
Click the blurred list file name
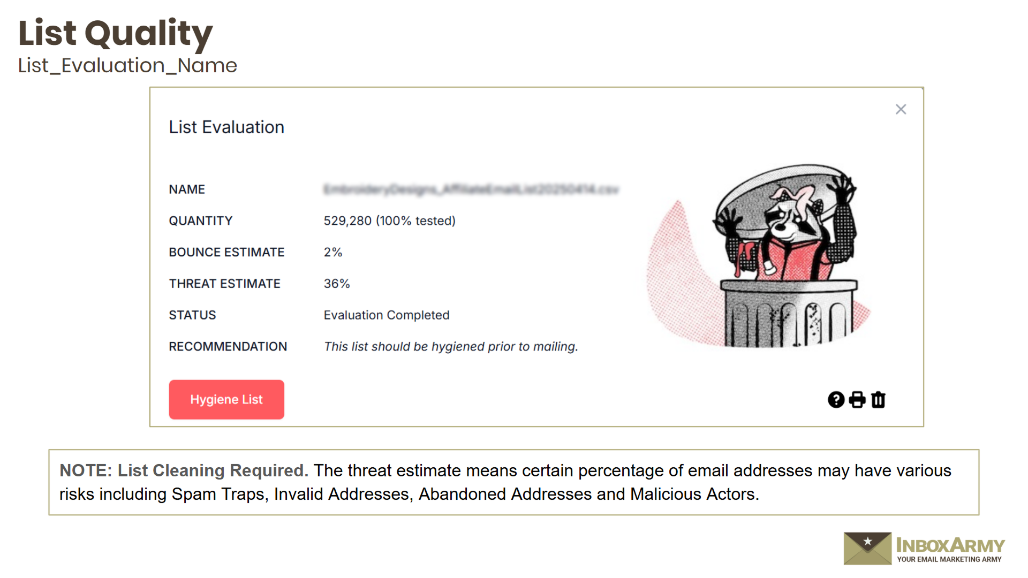[471, 189]
